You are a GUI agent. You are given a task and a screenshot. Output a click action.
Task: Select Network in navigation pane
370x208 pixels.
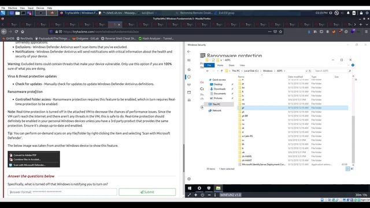(x=214, y=110)
